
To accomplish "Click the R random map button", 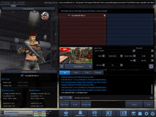I will tap(62, 67).
